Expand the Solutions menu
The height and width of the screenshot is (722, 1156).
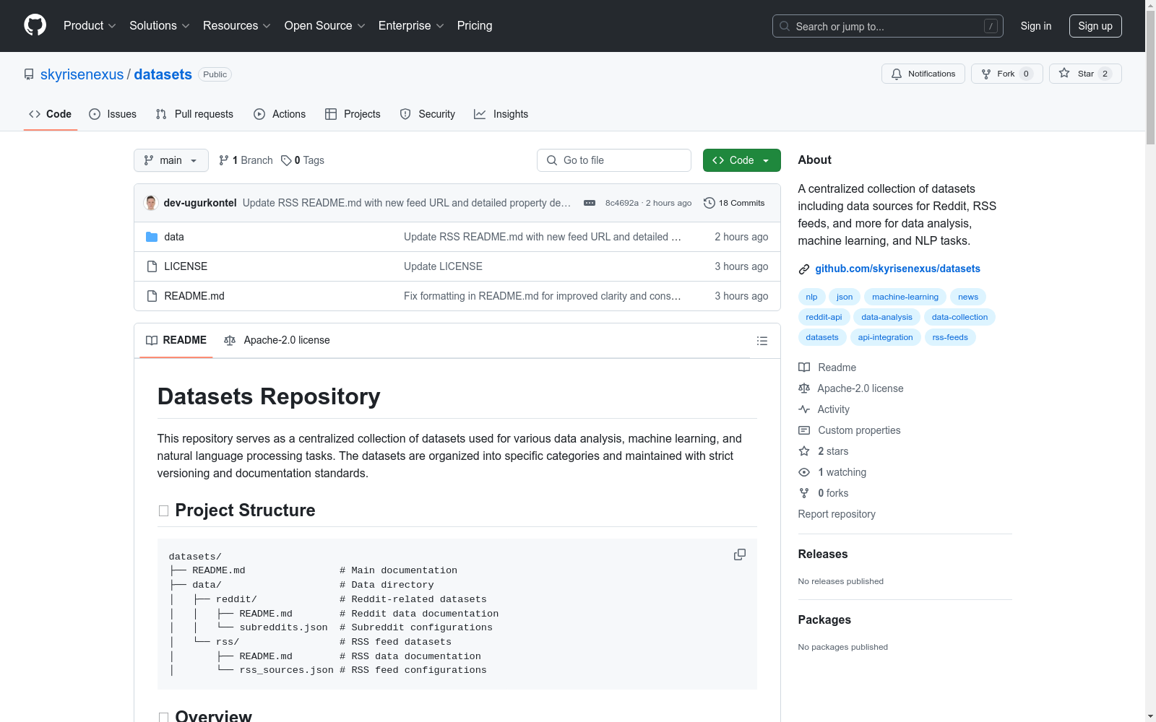[x=160, y=26]
